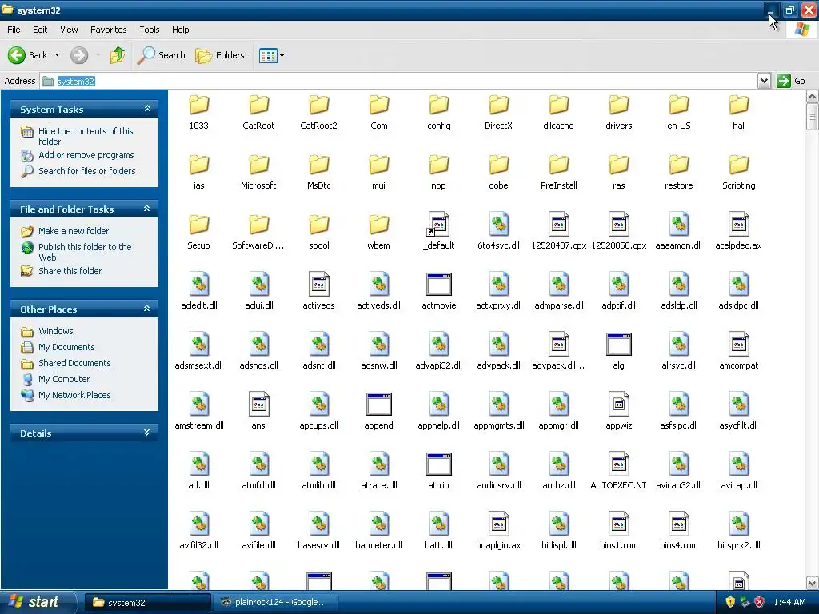The image size is (819, 614).
Task: Go to Shared Documents link
Action: [x=74, y=363]
